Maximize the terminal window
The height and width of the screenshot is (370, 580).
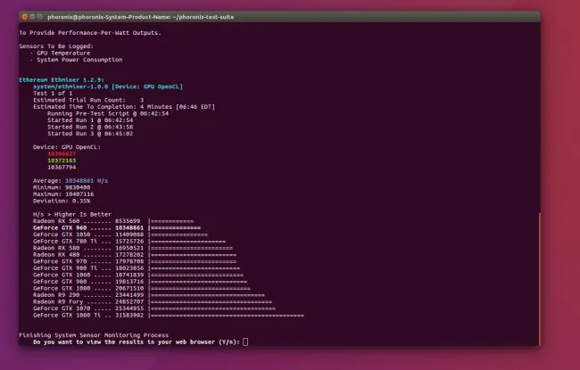[39, 17]
